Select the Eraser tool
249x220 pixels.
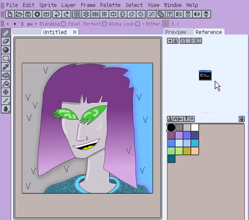[x=6, y=41]
